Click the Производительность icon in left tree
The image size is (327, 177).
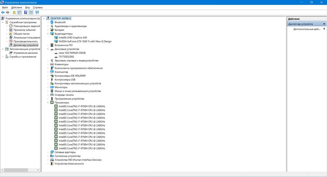click(x=11, y=41)
